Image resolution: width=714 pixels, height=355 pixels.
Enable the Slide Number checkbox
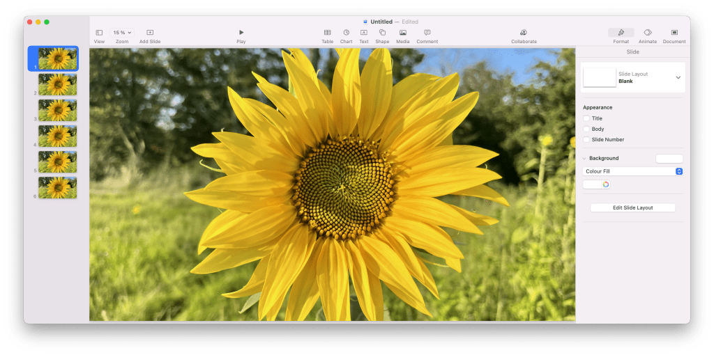pos(586,139)
